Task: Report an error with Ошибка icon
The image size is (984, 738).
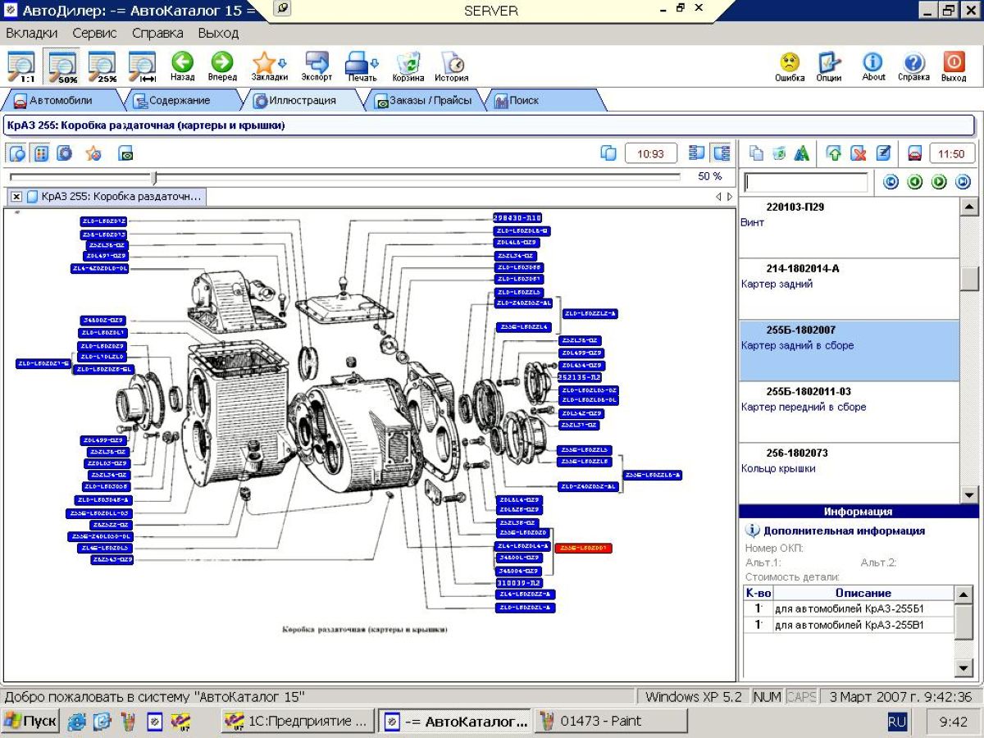Action: coord(790,66)
